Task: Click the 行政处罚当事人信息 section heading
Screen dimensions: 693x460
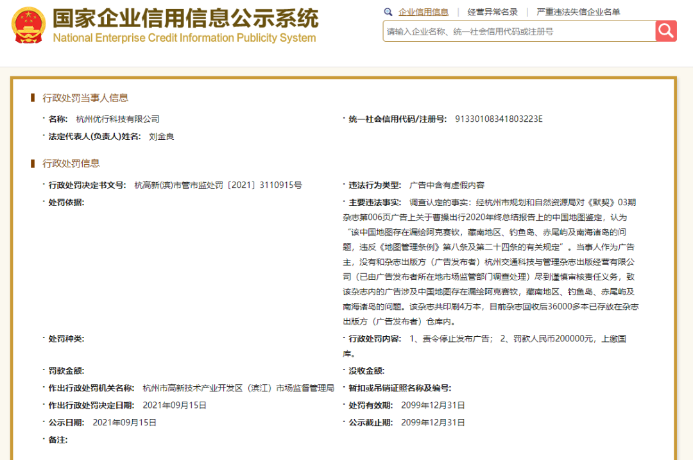Action: (85, 98)
